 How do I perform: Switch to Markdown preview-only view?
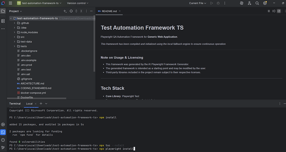(279, 11)
